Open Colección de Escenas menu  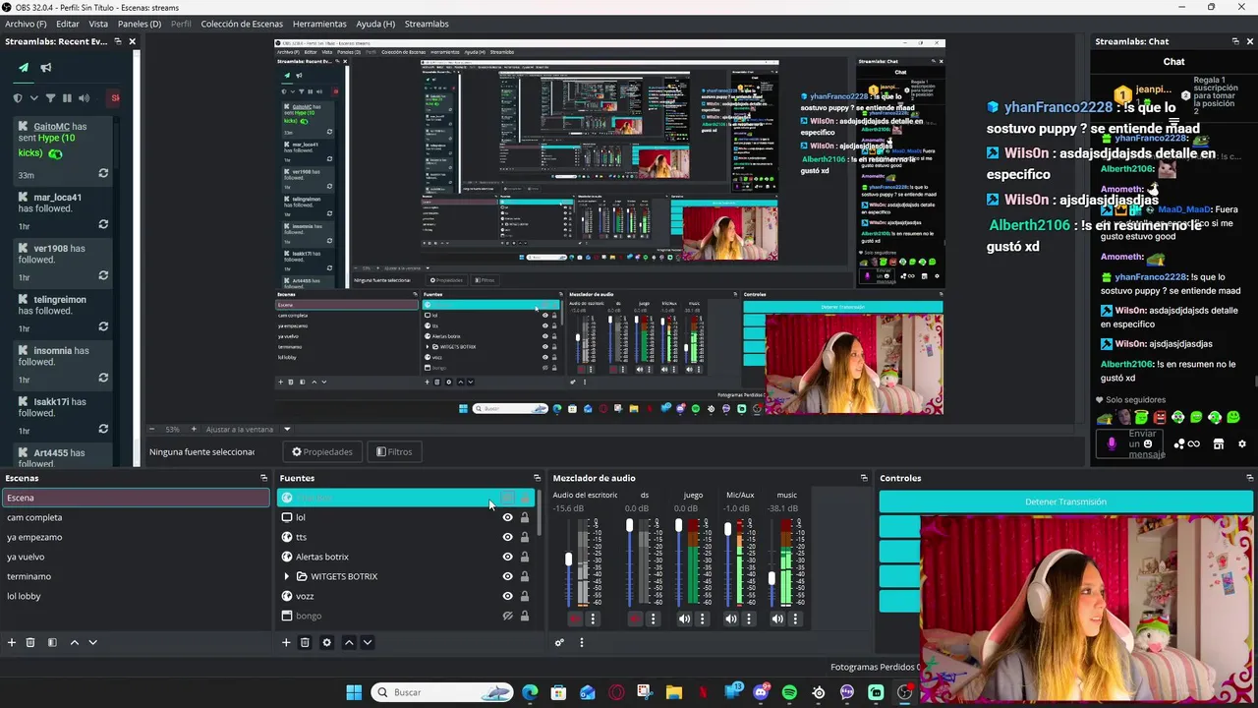[242, 24]
